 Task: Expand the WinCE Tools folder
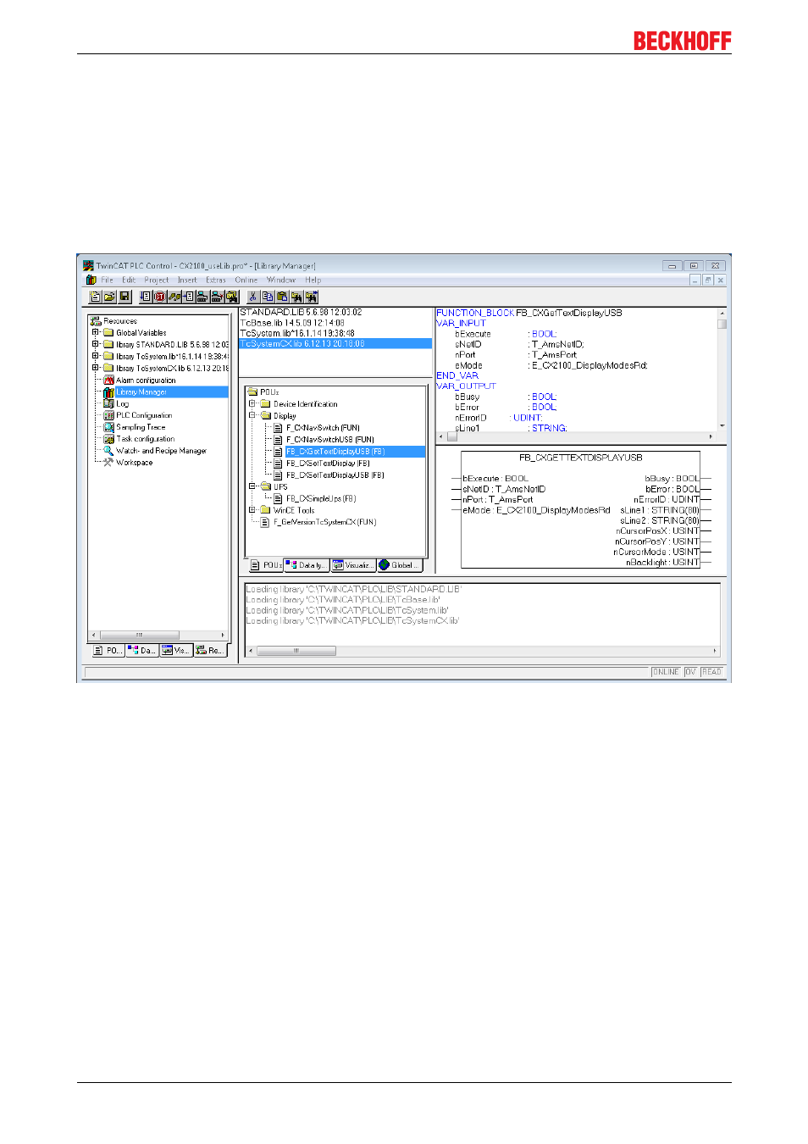pyautogui.click(x=252, y=511)
